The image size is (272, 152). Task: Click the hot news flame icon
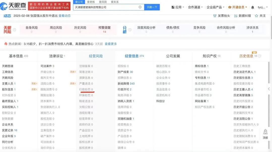click(6, 44)
